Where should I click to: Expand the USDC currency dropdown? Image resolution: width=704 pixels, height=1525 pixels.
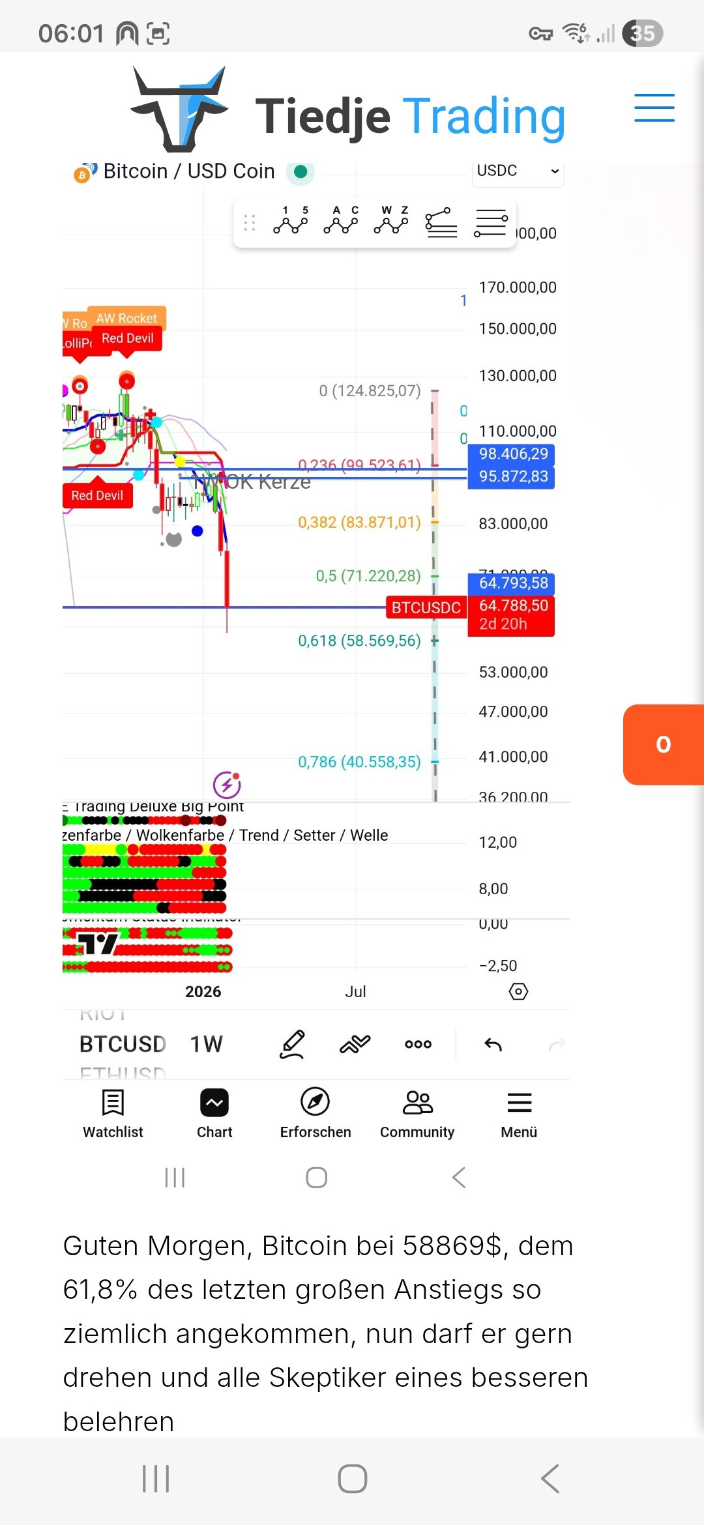pos(518,171)
